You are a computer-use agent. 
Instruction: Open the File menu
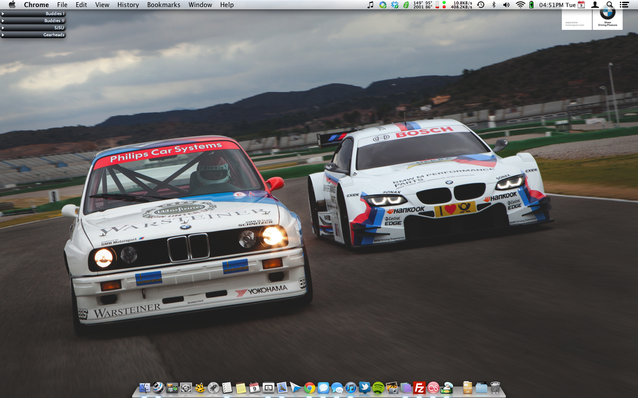[62, 5]
